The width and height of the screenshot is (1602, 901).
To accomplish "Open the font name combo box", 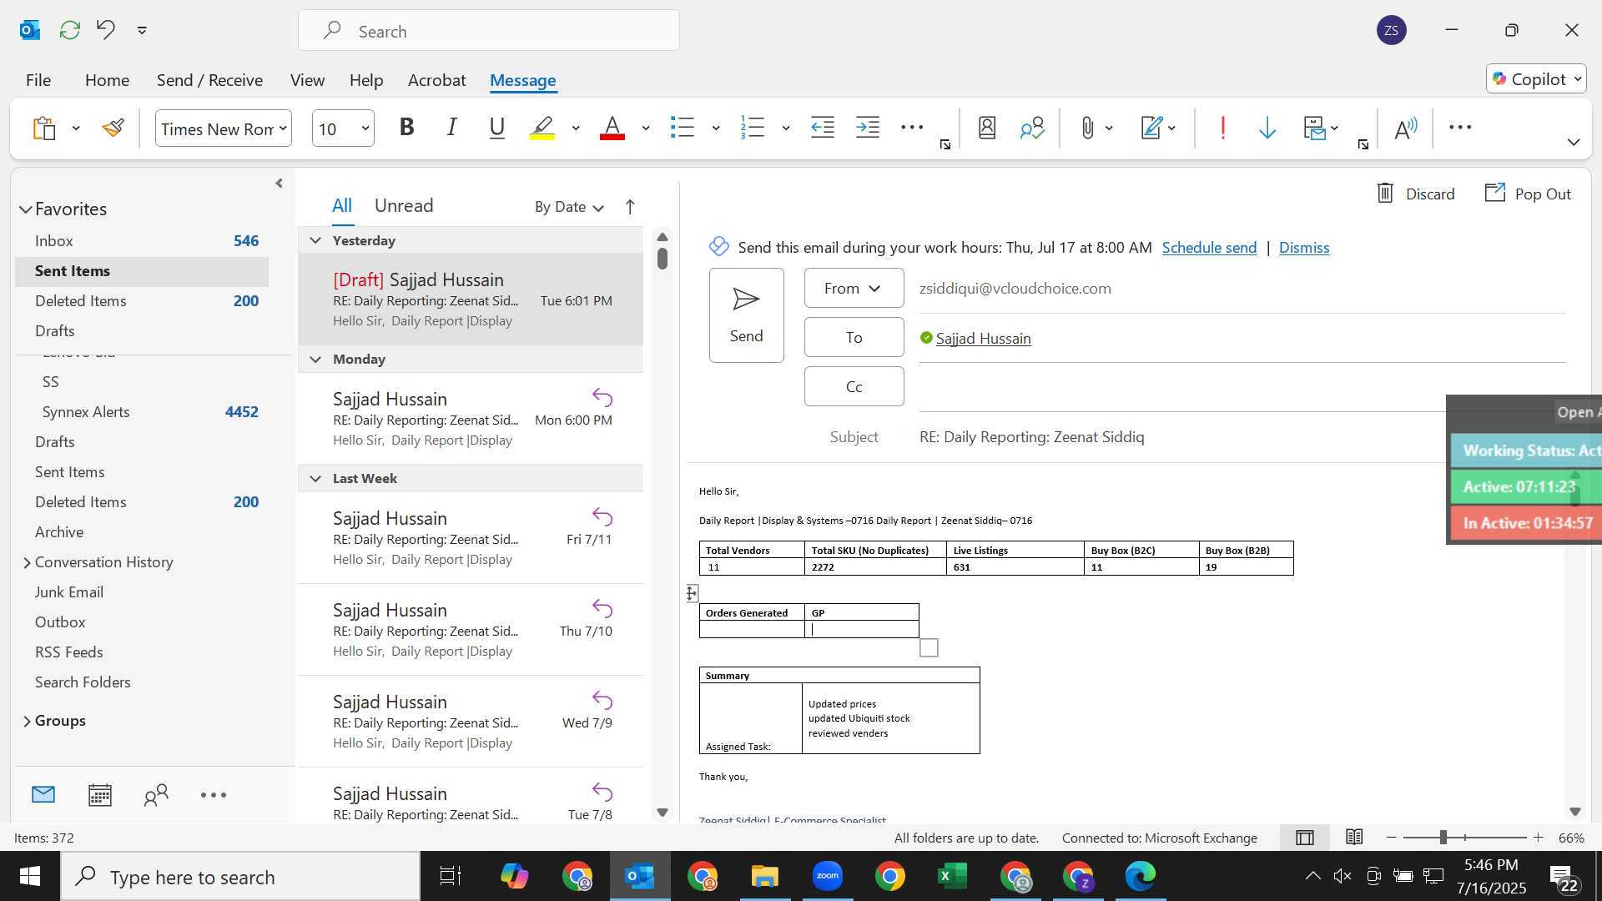I will click(224, 128).
